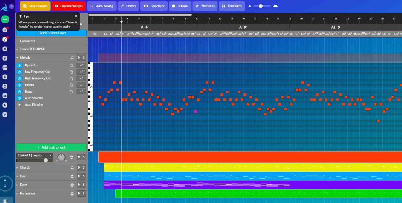The image size is (402, 203).
Task: Click the AIVA logo at top left
Action: tap(4, 8)
